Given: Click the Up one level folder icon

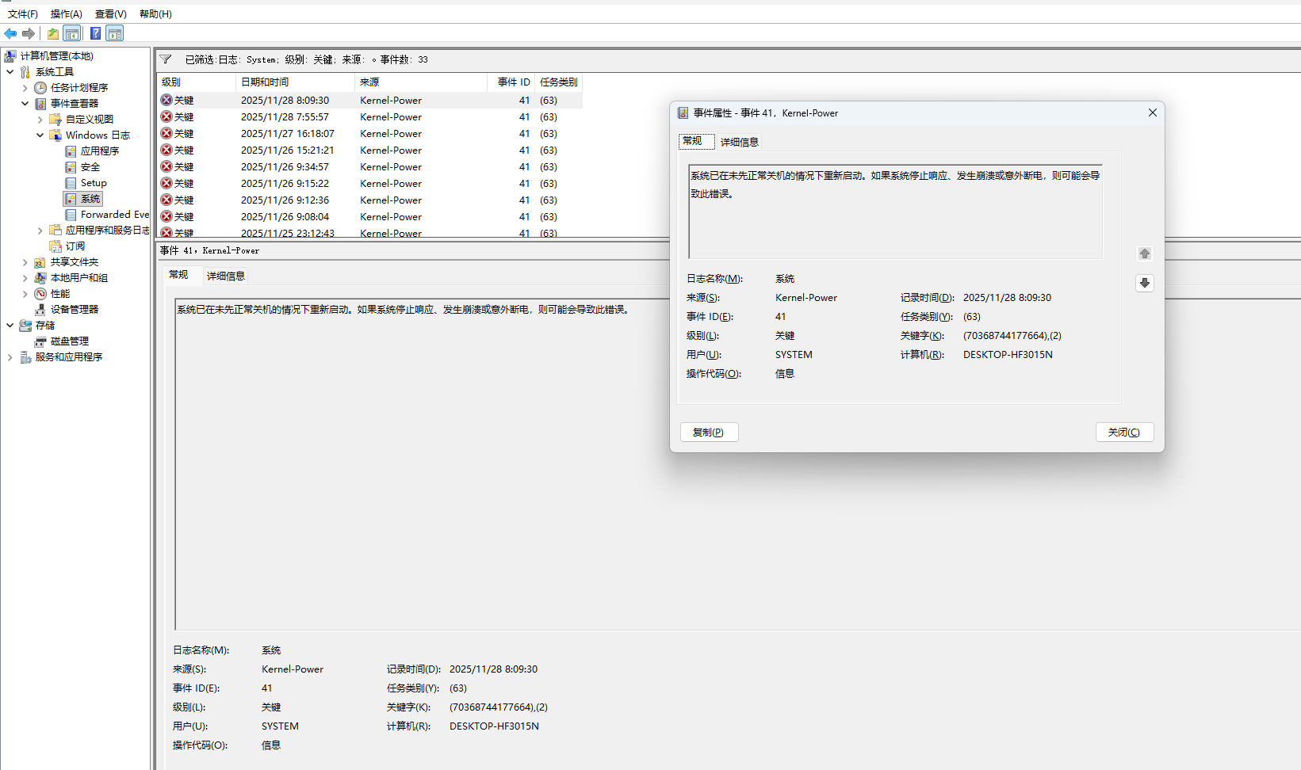Looking at the screenshot, I should (53, 33).
